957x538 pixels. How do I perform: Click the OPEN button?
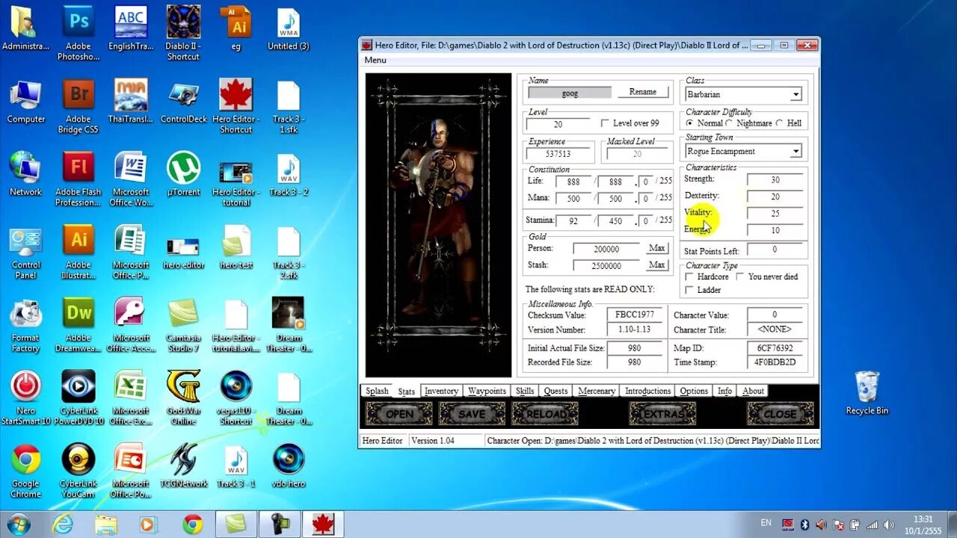click(399, 413)
